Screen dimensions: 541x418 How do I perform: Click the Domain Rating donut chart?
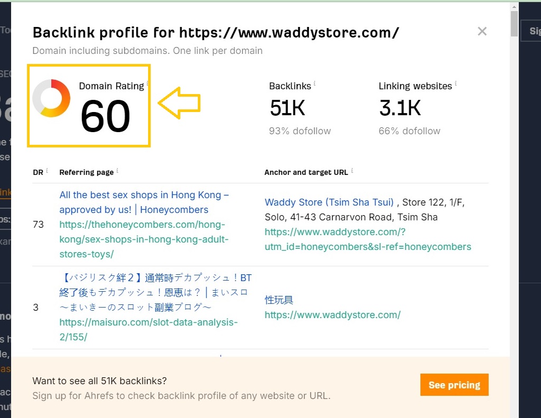(x=51, y=98)
